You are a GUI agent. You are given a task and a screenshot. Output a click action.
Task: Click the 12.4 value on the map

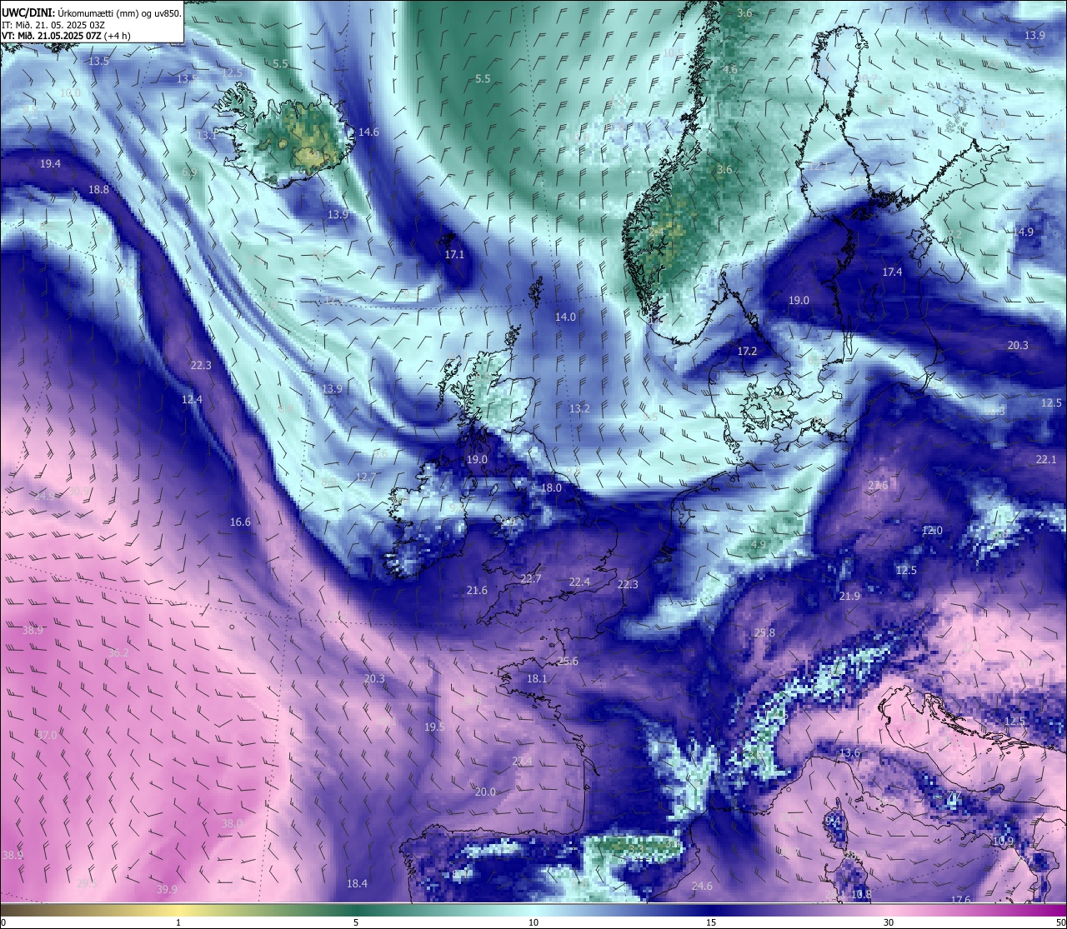pyautogui.click(x=192, y=400)
